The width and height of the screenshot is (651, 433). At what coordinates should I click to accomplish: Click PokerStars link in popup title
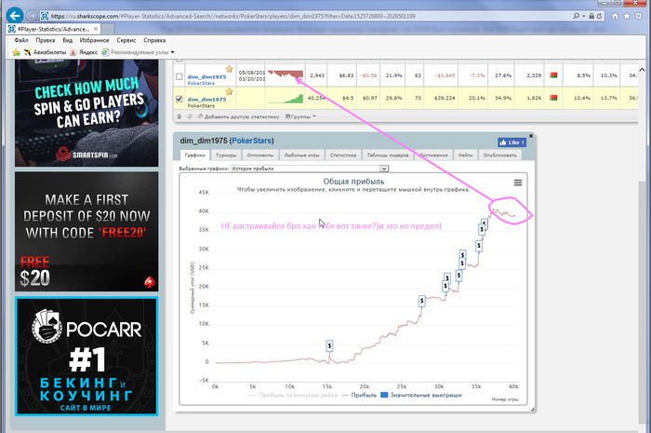[x=251, y=141]
